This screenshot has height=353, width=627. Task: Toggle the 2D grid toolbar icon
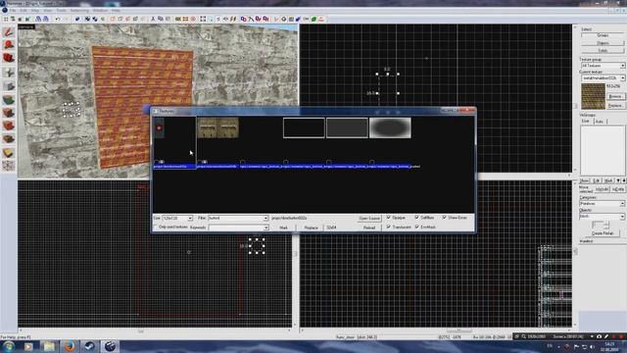point(6,19)
